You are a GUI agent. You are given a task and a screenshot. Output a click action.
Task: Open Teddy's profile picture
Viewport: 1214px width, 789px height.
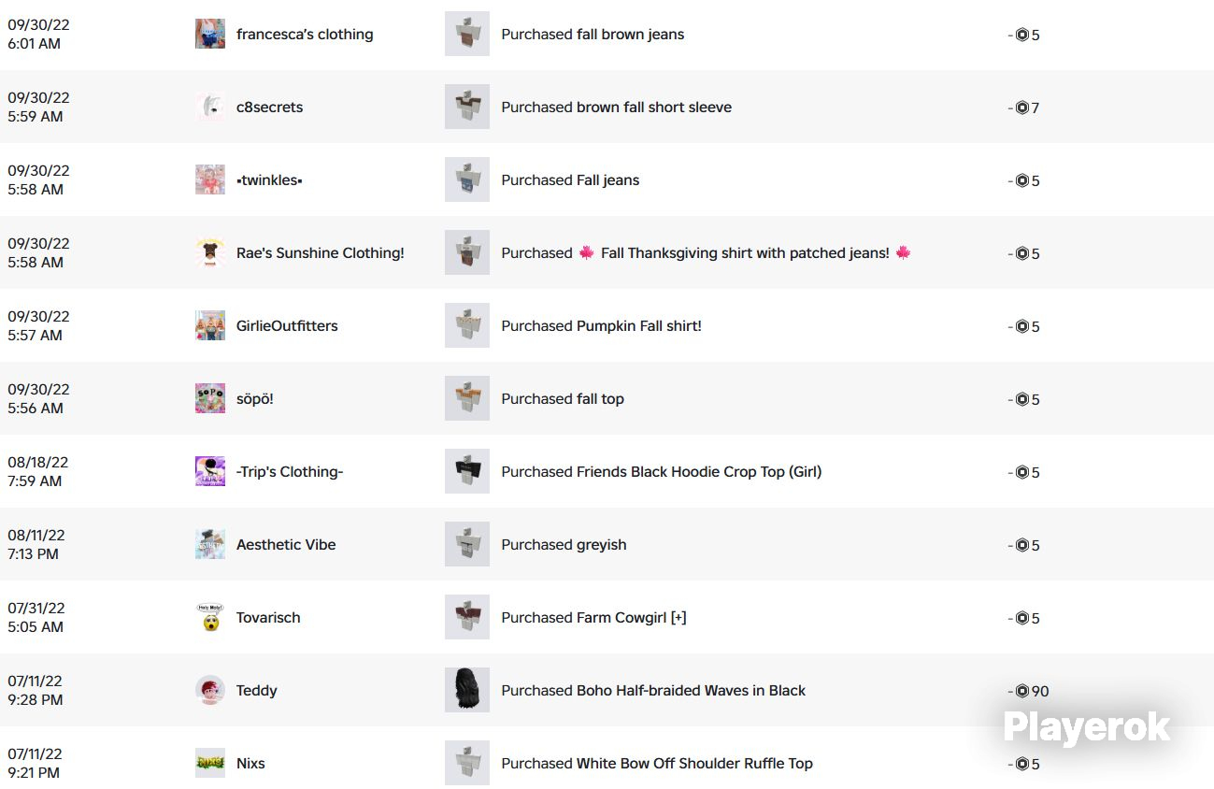tap(210, 690)
